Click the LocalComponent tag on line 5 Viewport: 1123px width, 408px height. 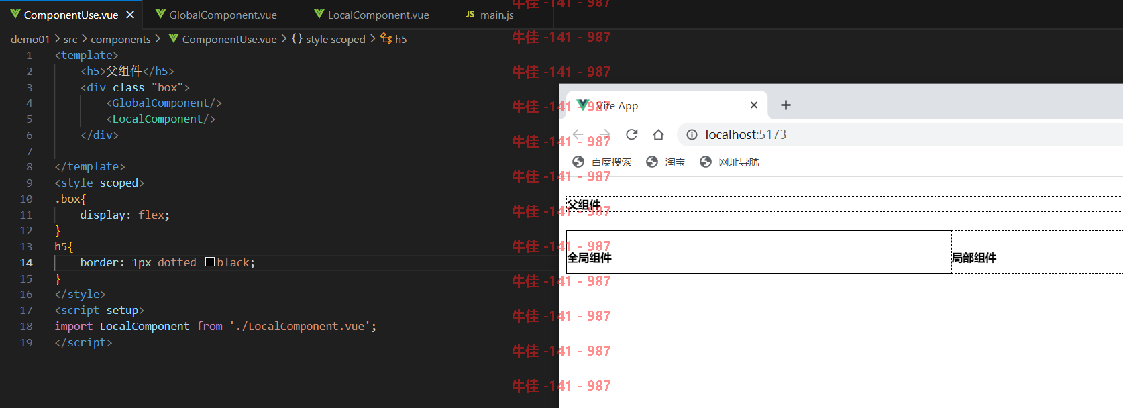pyautogui.click(x=158, y=119)
